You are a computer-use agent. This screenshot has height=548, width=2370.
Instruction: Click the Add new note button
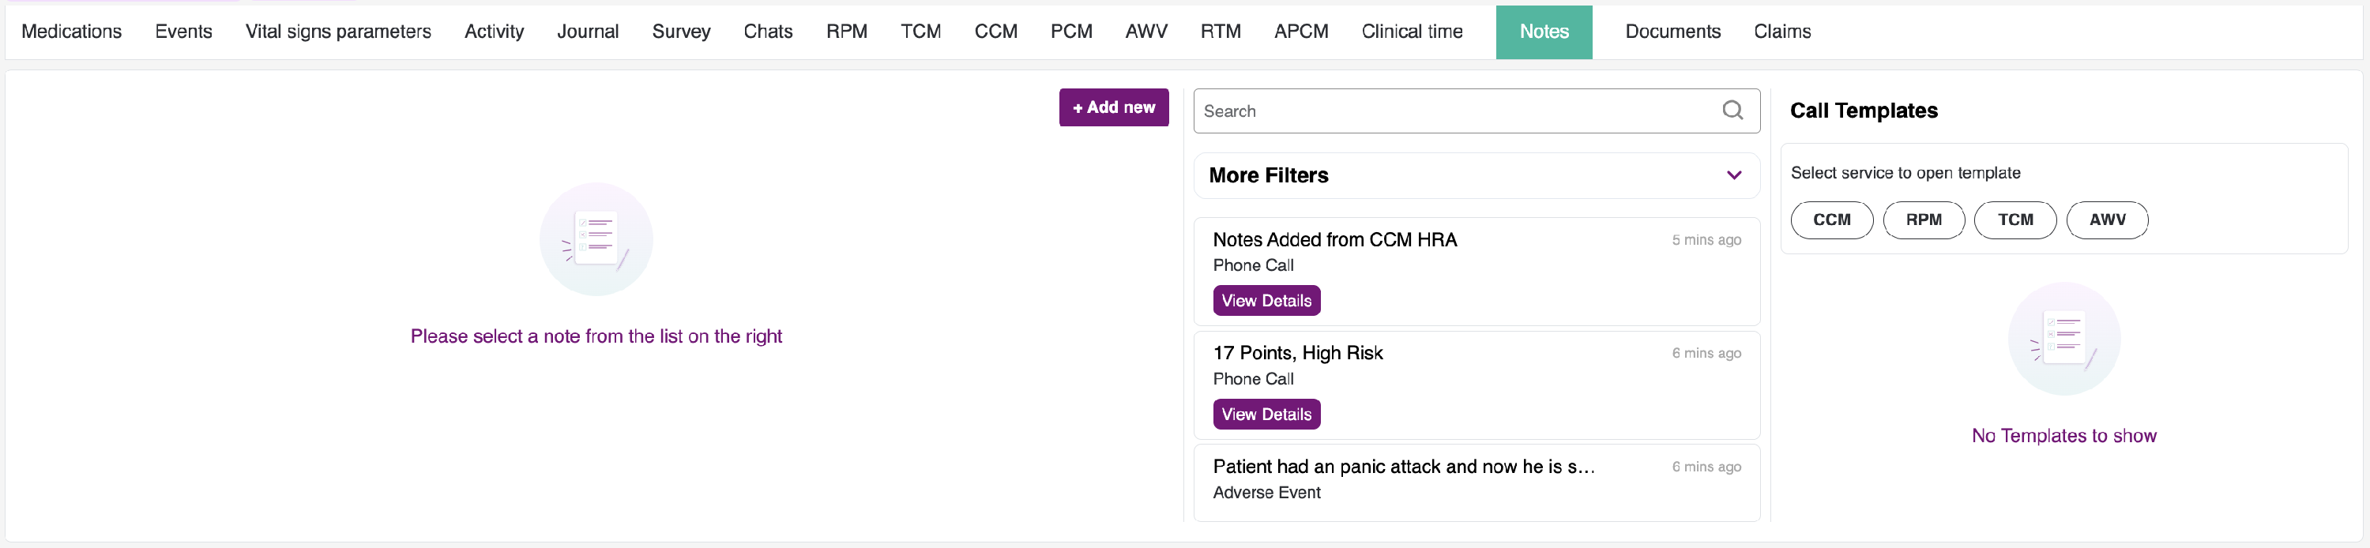click(1113, 107)
